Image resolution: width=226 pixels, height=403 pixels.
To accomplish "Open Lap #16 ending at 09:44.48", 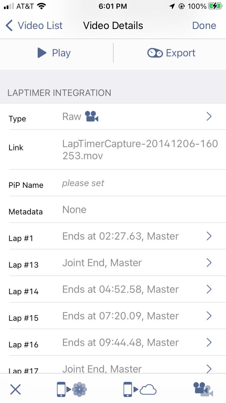I will coord(113,343).
